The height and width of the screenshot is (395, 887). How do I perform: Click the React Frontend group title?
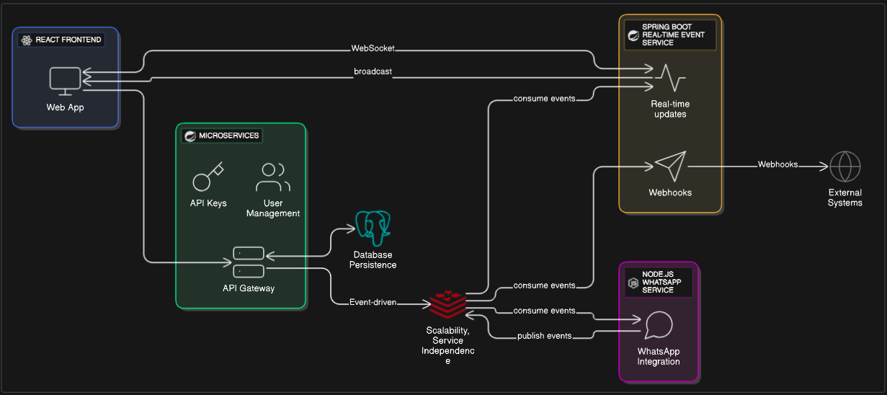tap(68, 40)
